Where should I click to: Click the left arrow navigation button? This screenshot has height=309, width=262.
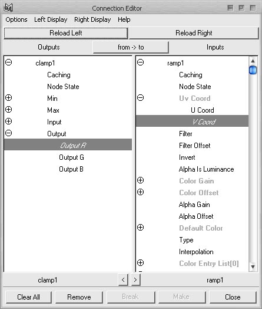point(123,280)
